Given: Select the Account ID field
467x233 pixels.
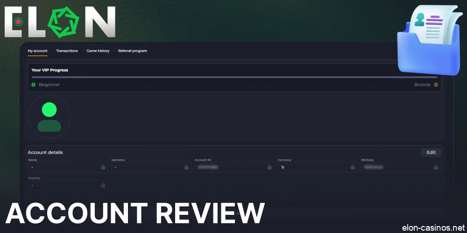Looking at the screenshot, I should [235, 167].
